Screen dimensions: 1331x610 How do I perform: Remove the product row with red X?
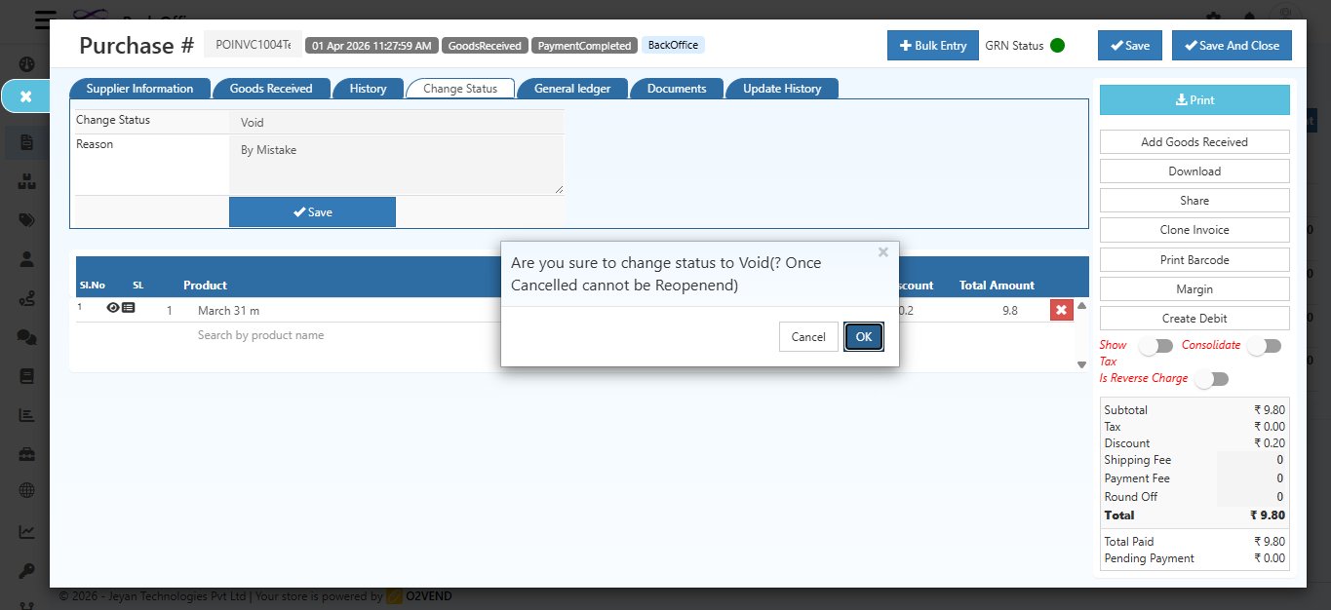[x=1061, y=309]
